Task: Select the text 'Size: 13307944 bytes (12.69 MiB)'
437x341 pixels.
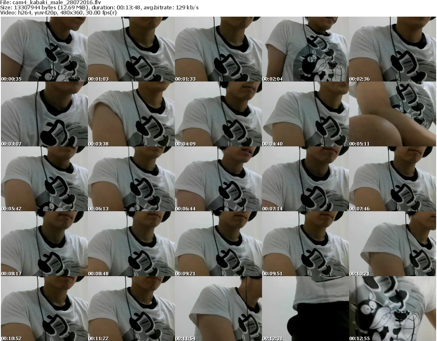Action: [44, 8]
